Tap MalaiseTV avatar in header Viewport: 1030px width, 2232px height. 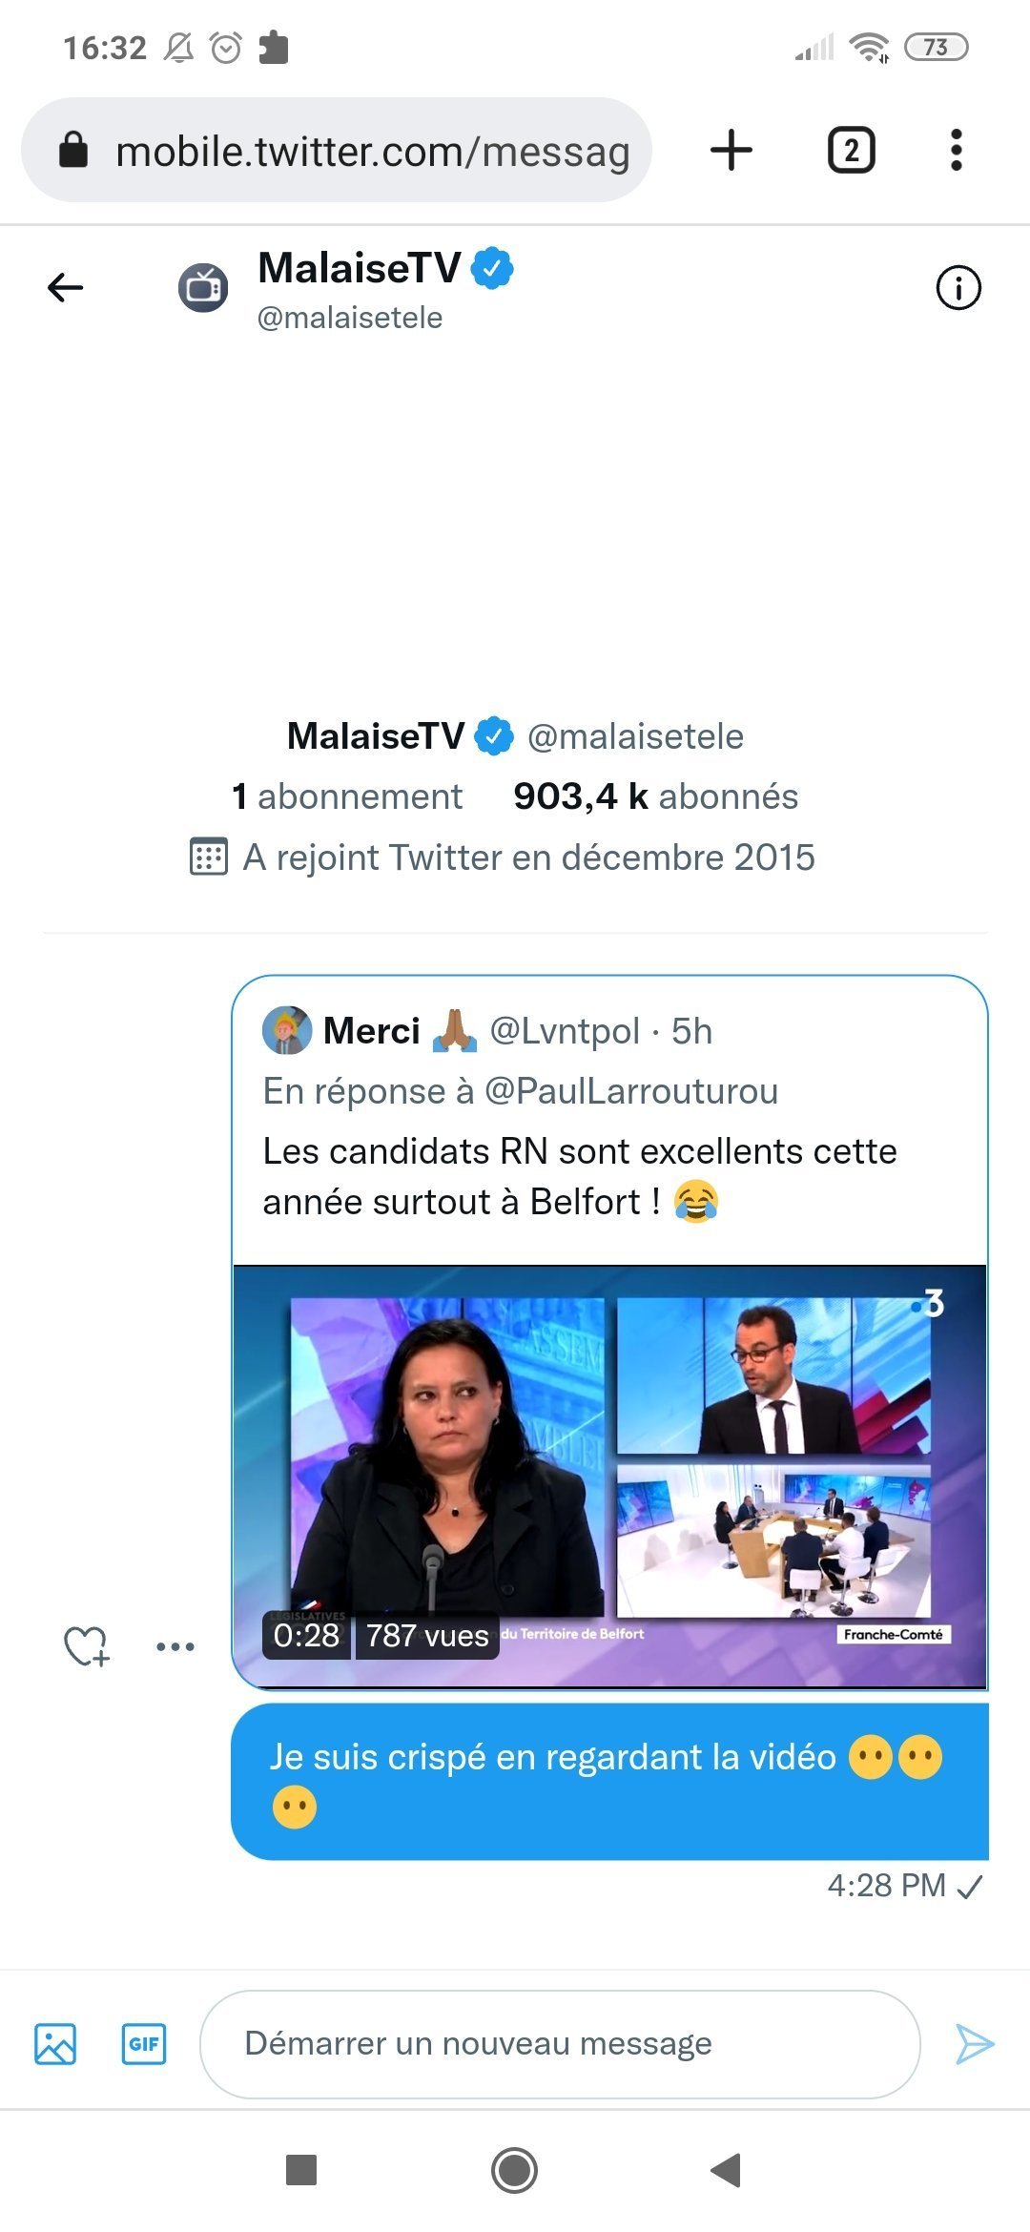pyautogui.click(x=203, y=287)
